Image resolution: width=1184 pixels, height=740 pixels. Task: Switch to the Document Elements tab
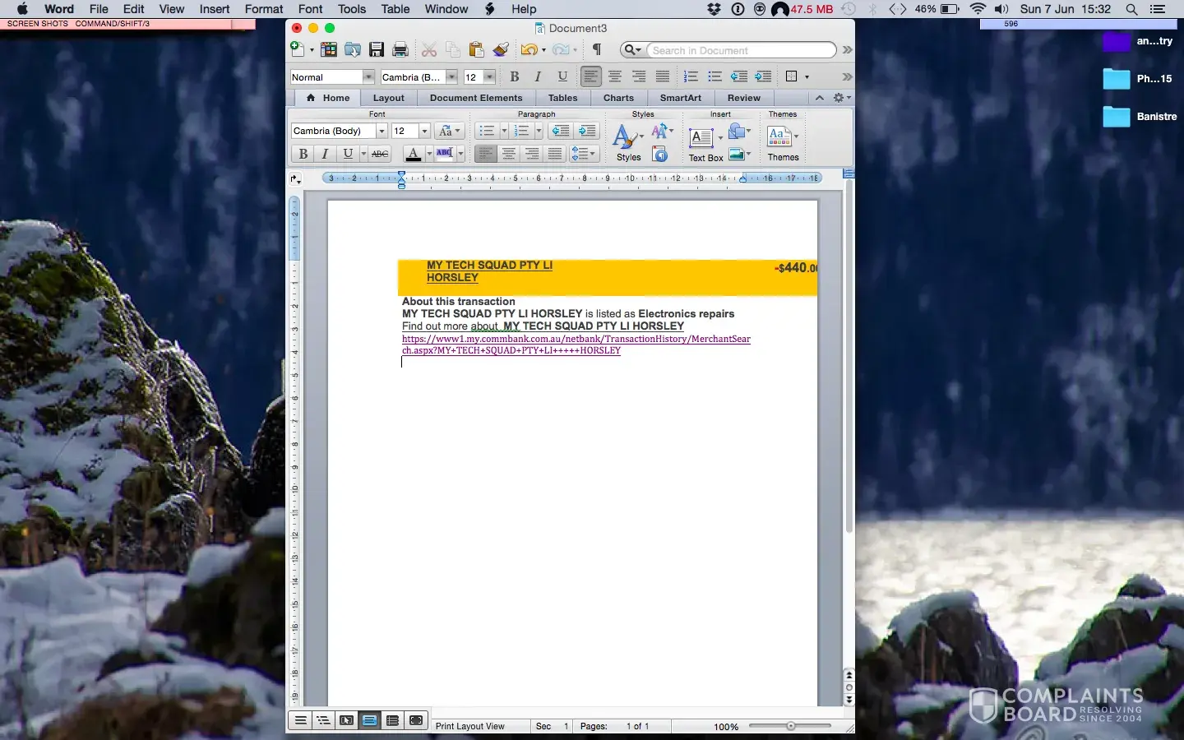pyautogui.click(x=475, y=98)
